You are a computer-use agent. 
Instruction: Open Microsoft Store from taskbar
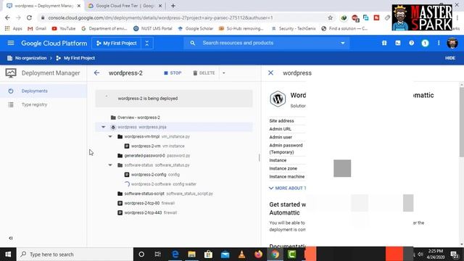click(x=208, y=254)
